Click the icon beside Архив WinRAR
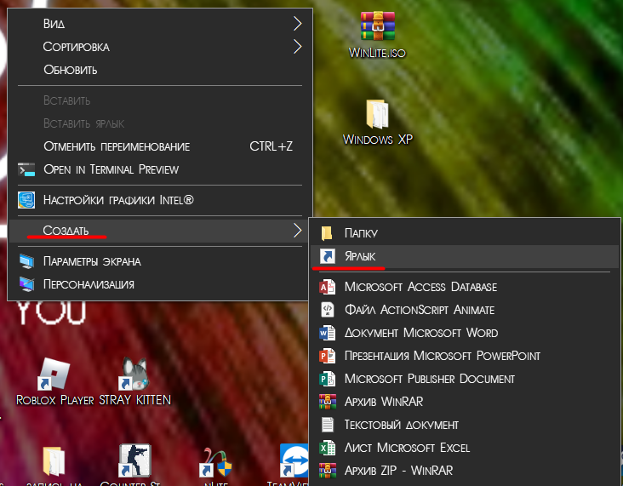Image resolution: width=623 pixels, height=486 pixels. coord(328,402)
